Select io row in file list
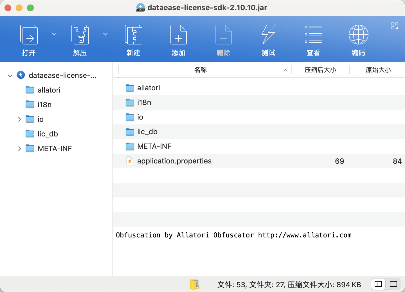405x292 pixels. [x=259, y=117]
